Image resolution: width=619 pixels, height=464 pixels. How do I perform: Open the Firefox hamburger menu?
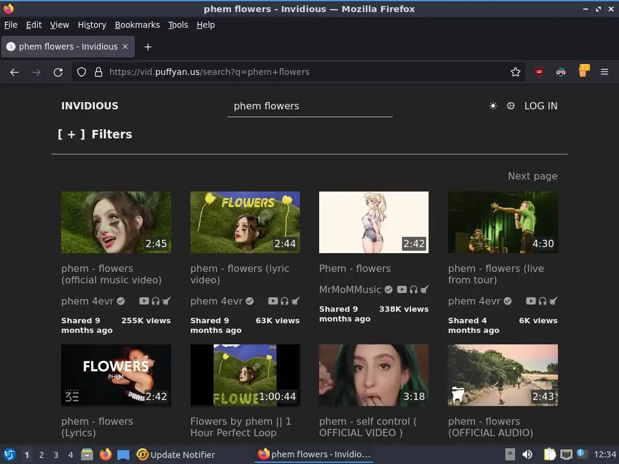(x=604, y=72)
